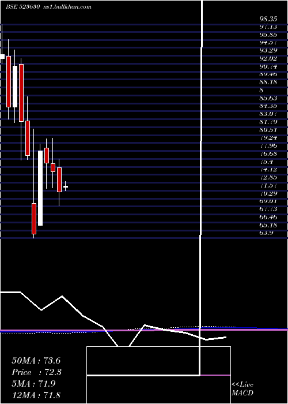Click the 70.29 price axis label
288x404 pixels.
[x=268, y=193]
